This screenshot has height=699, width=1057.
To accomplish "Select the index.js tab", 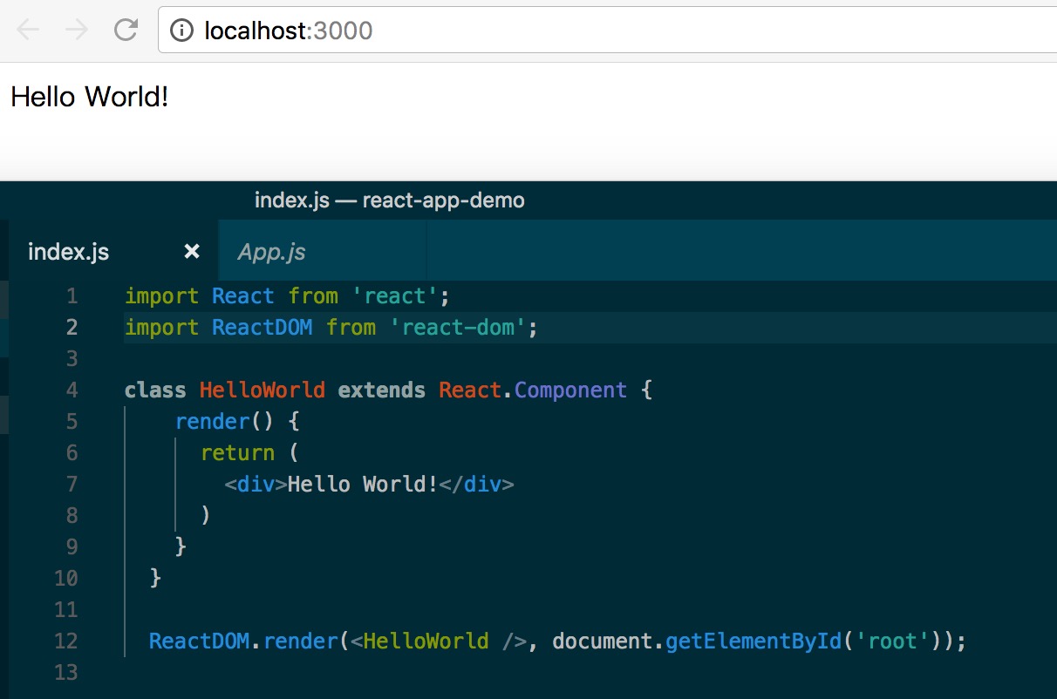I will point(69,252).
